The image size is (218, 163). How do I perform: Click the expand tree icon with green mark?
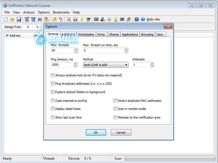(33, 19)
